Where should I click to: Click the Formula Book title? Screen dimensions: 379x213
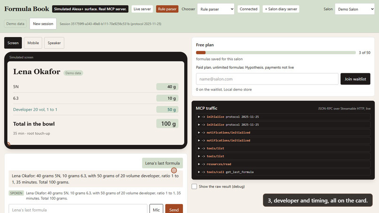tap(27, 9)
